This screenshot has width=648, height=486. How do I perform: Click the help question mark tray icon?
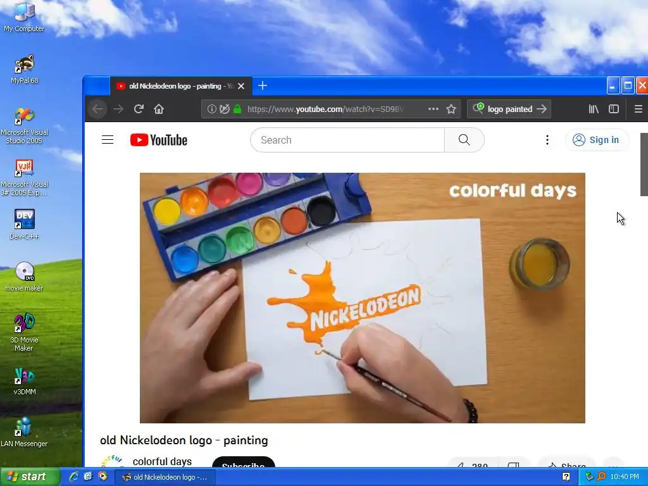point(566,477)
